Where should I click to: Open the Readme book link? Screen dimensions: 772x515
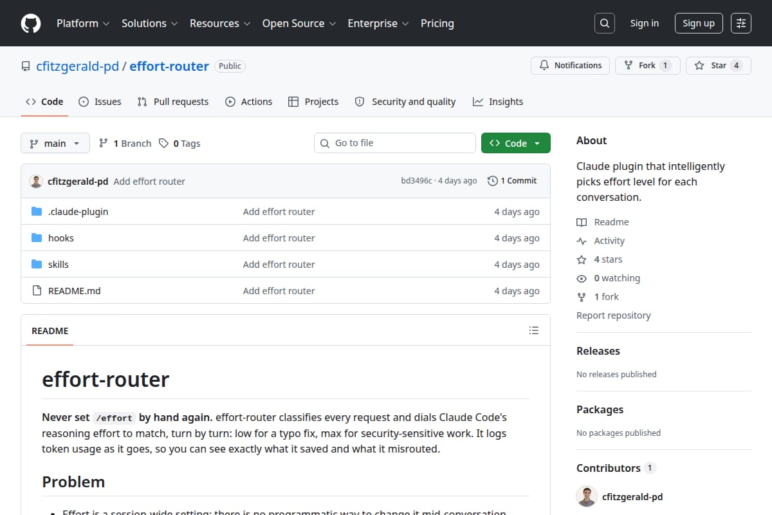(x=603, y=222)
